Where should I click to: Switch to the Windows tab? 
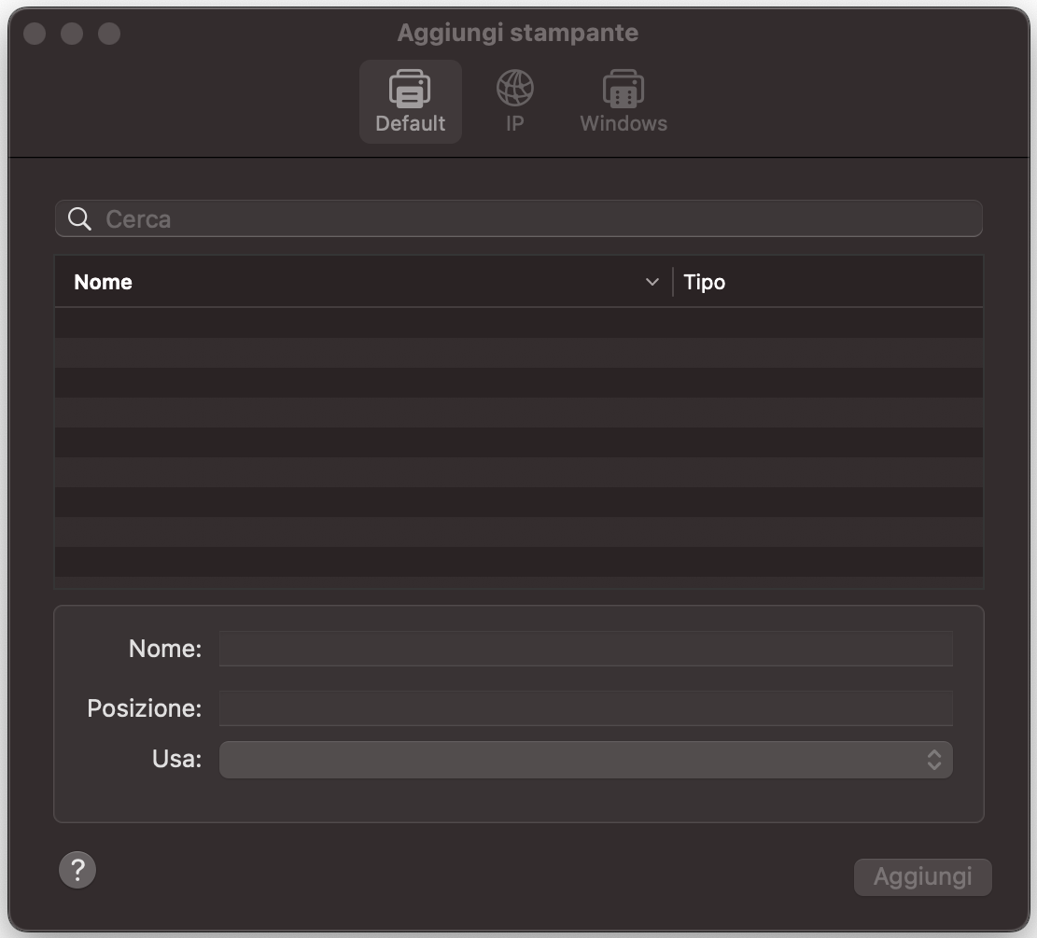623,100
